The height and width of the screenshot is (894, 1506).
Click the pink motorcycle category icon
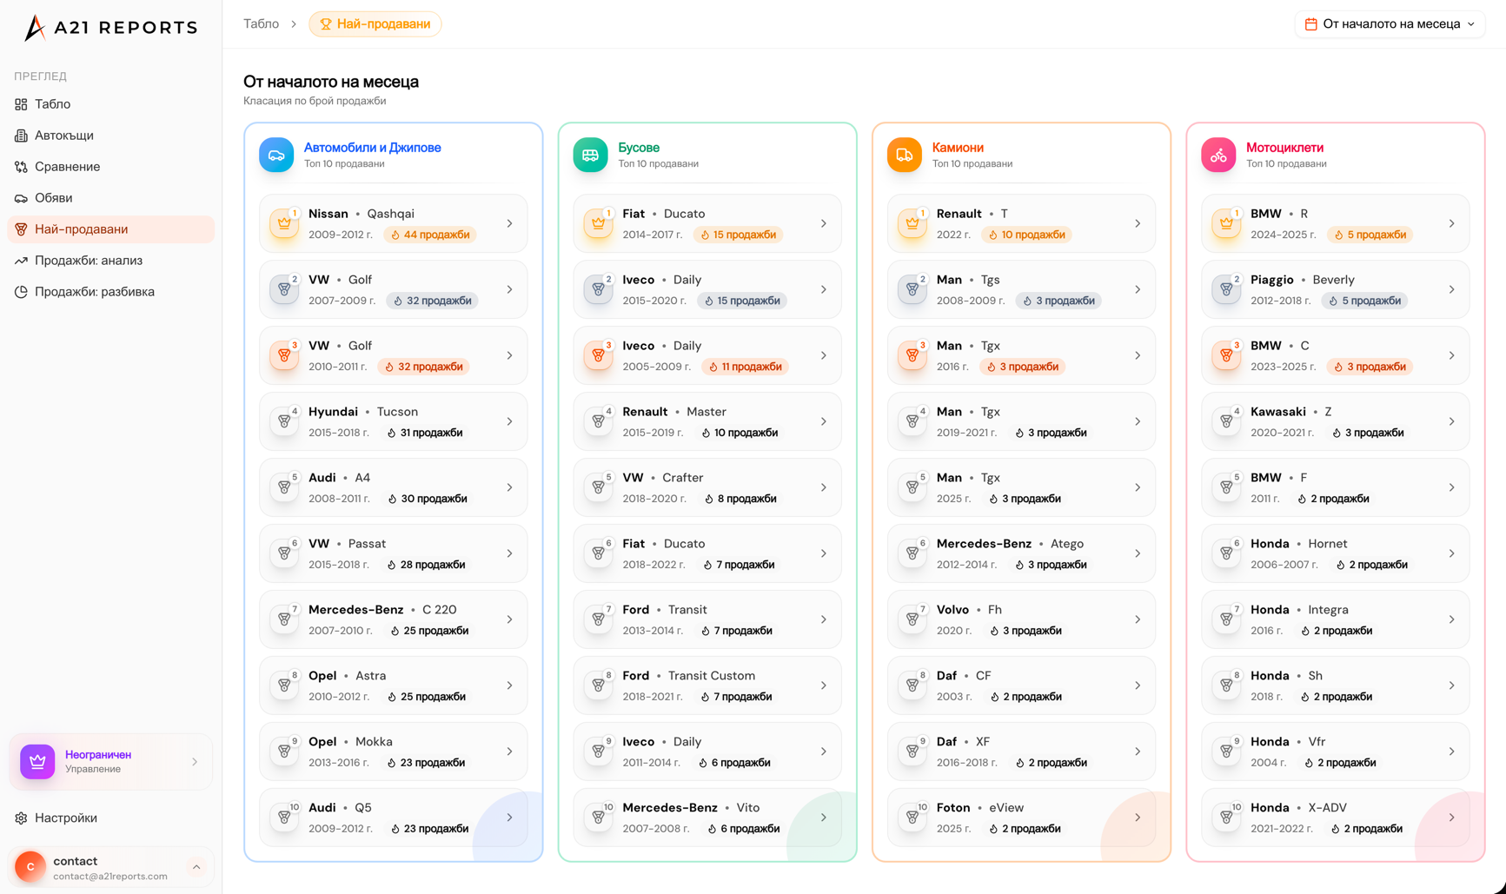(x=1218, y=155)
